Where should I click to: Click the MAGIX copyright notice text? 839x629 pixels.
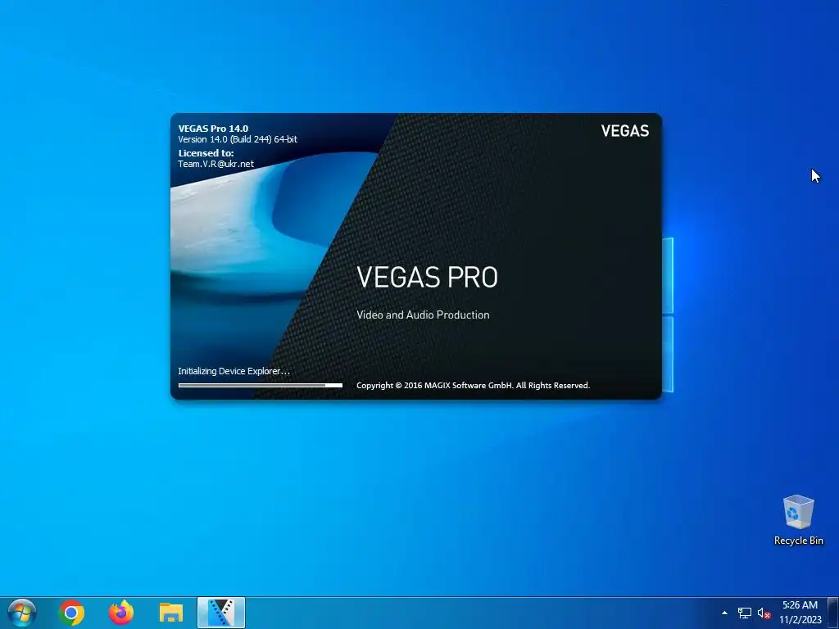point(473,385)
